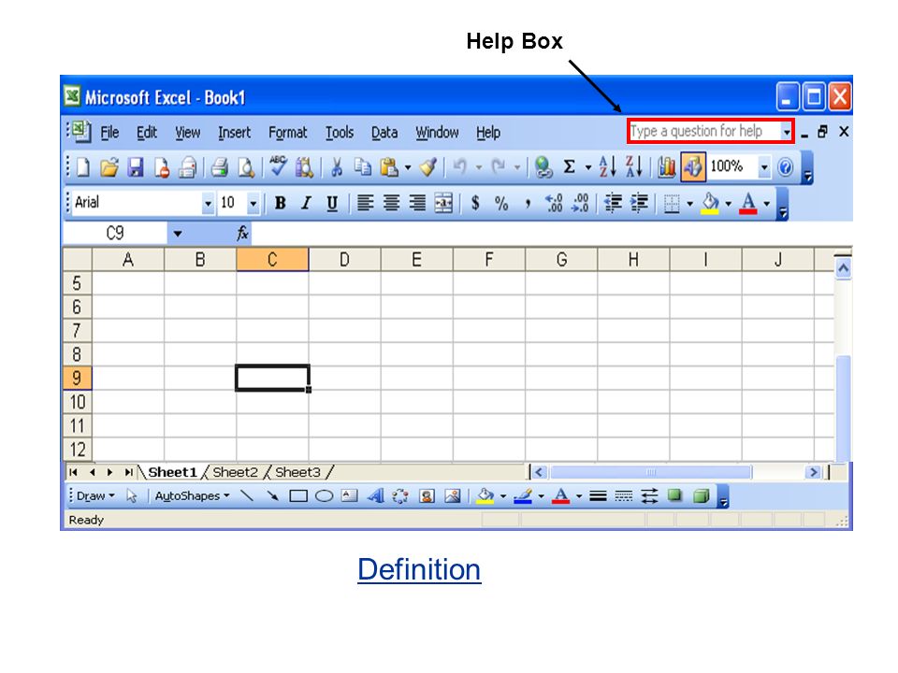
Task: Open the Insert menu
Action: (234, 132)
